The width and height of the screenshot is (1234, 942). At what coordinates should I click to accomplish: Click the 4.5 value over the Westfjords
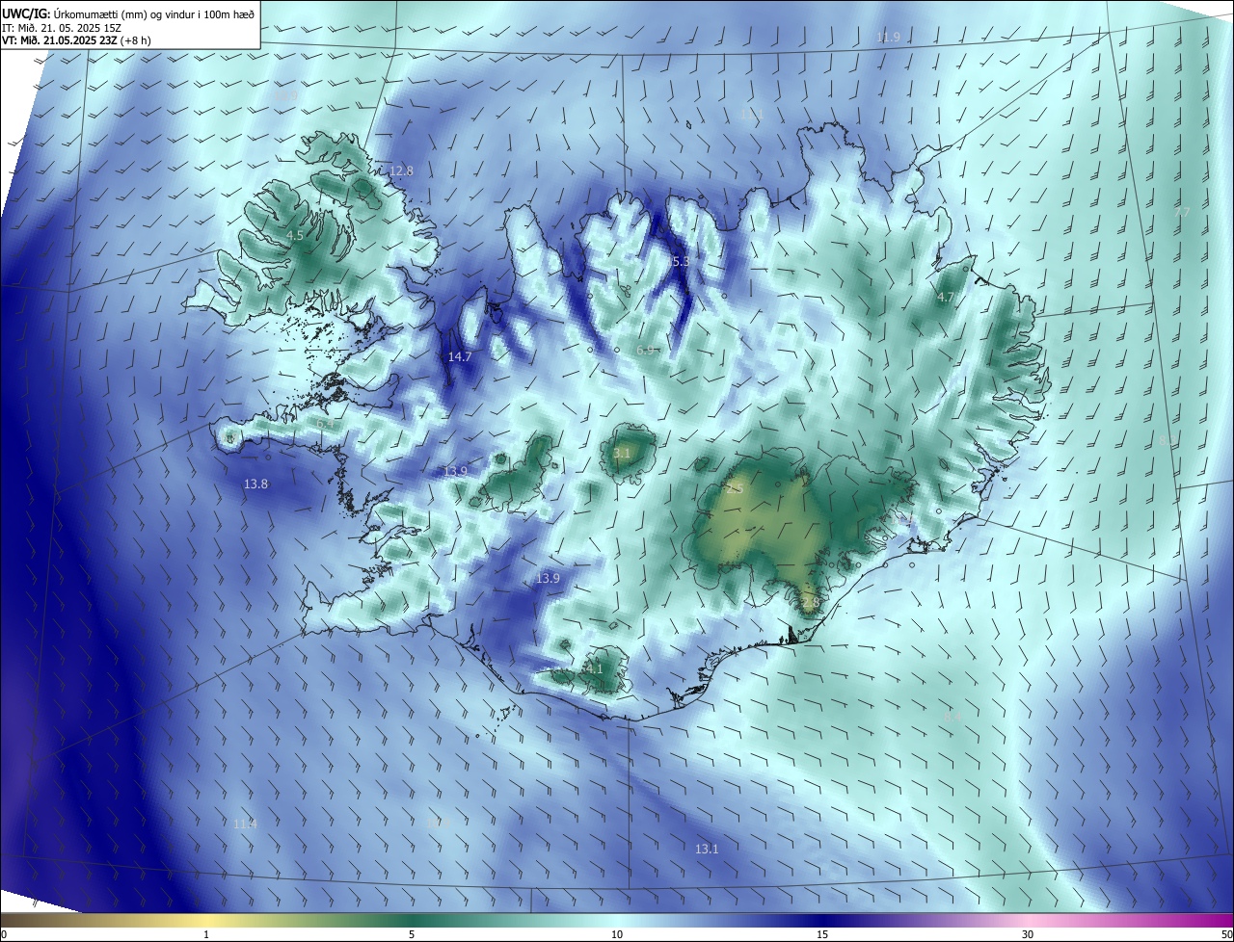(296, 236)
